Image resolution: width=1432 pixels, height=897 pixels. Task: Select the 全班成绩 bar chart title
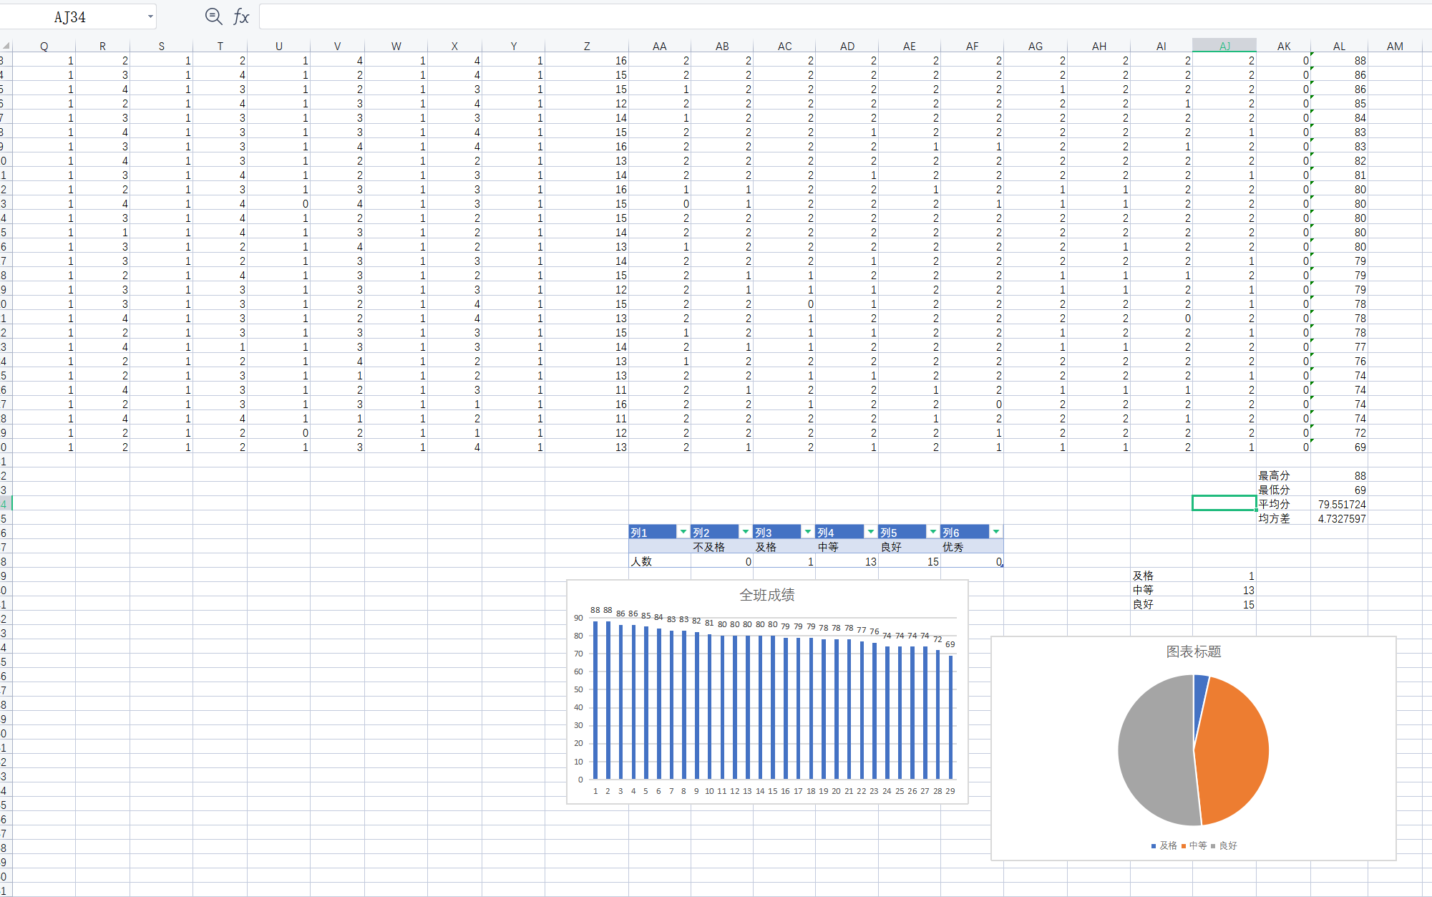766,595
